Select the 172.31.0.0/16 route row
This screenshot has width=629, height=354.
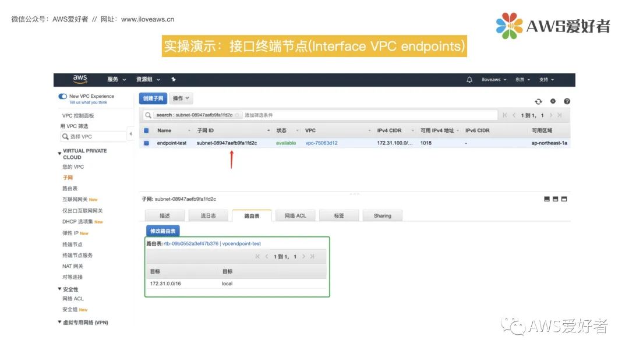[x=236, y=284]
